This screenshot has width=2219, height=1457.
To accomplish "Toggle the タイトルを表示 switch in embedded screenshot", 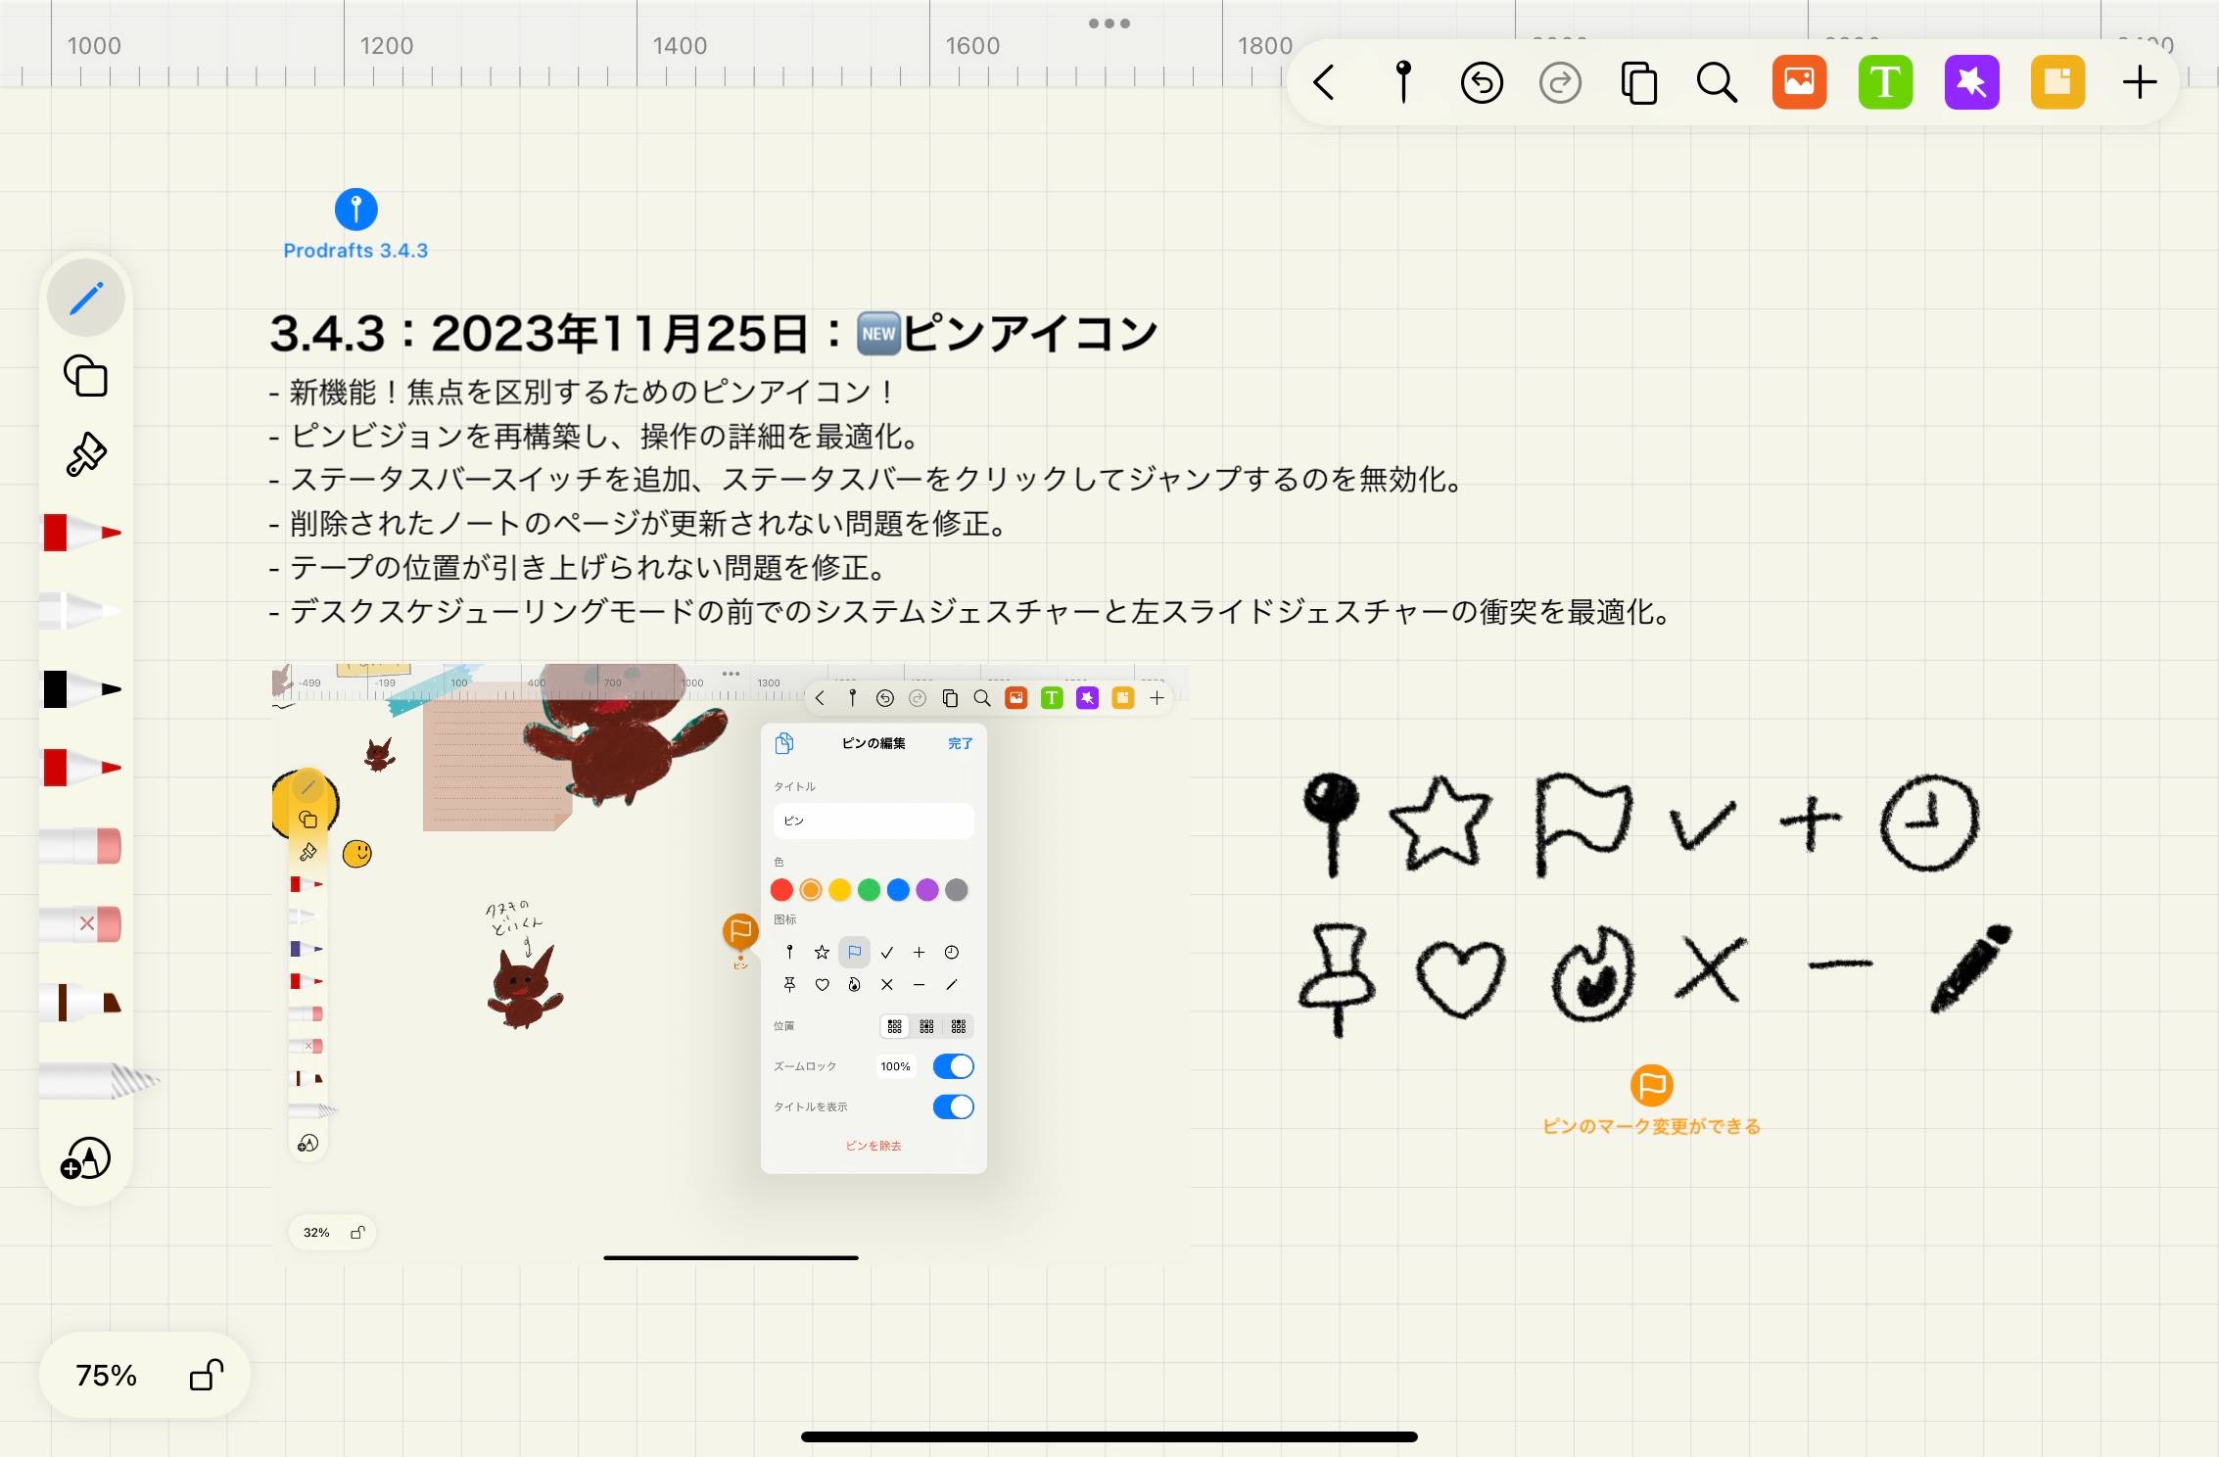I will (x=953, y=1106).
